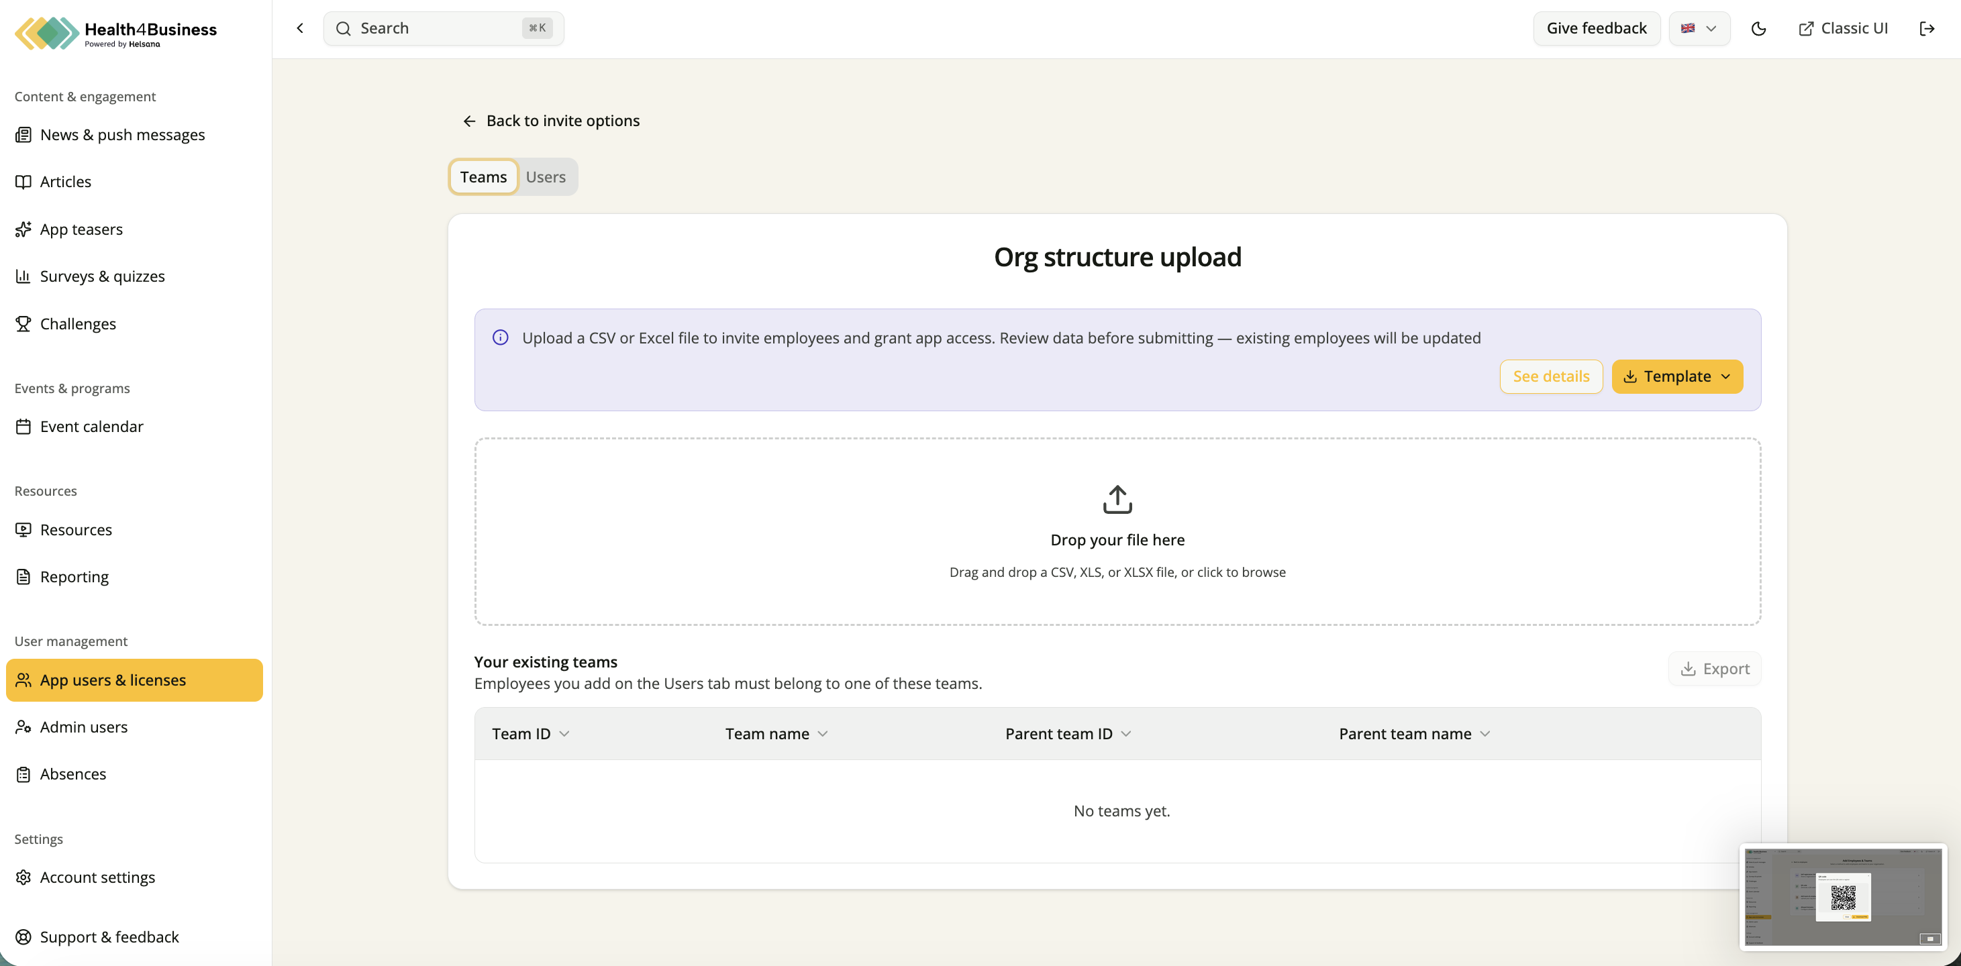Click the logout icon in the top bar
1961x966 pixels.
click(1927, 29)
